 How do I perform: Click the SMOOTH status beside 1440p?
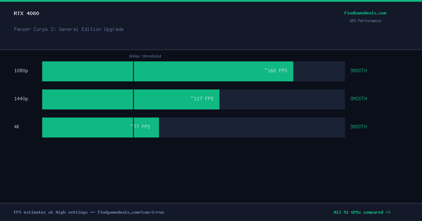coord(358,99)
